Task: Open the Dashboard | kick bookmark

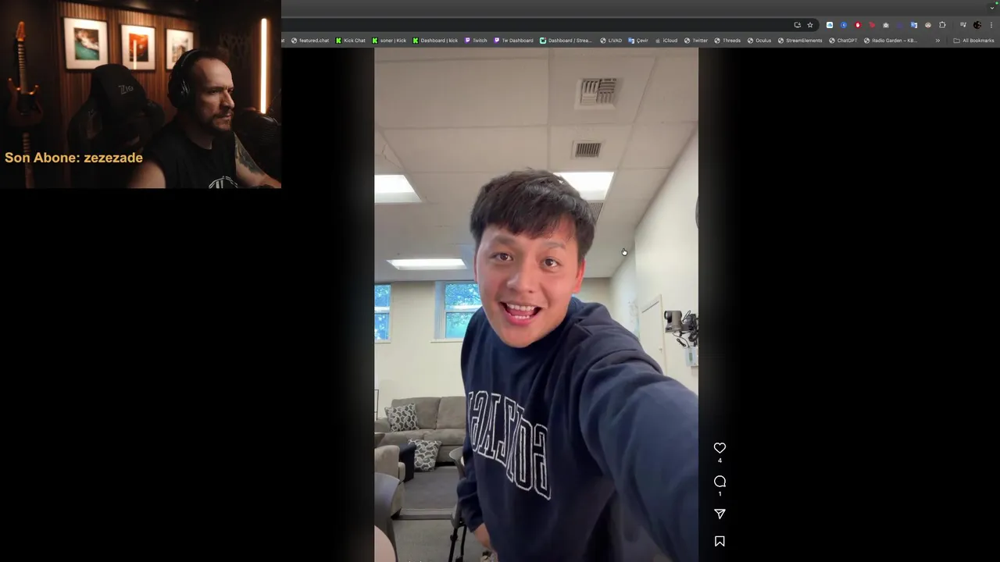Action: [x=435, y=41]
